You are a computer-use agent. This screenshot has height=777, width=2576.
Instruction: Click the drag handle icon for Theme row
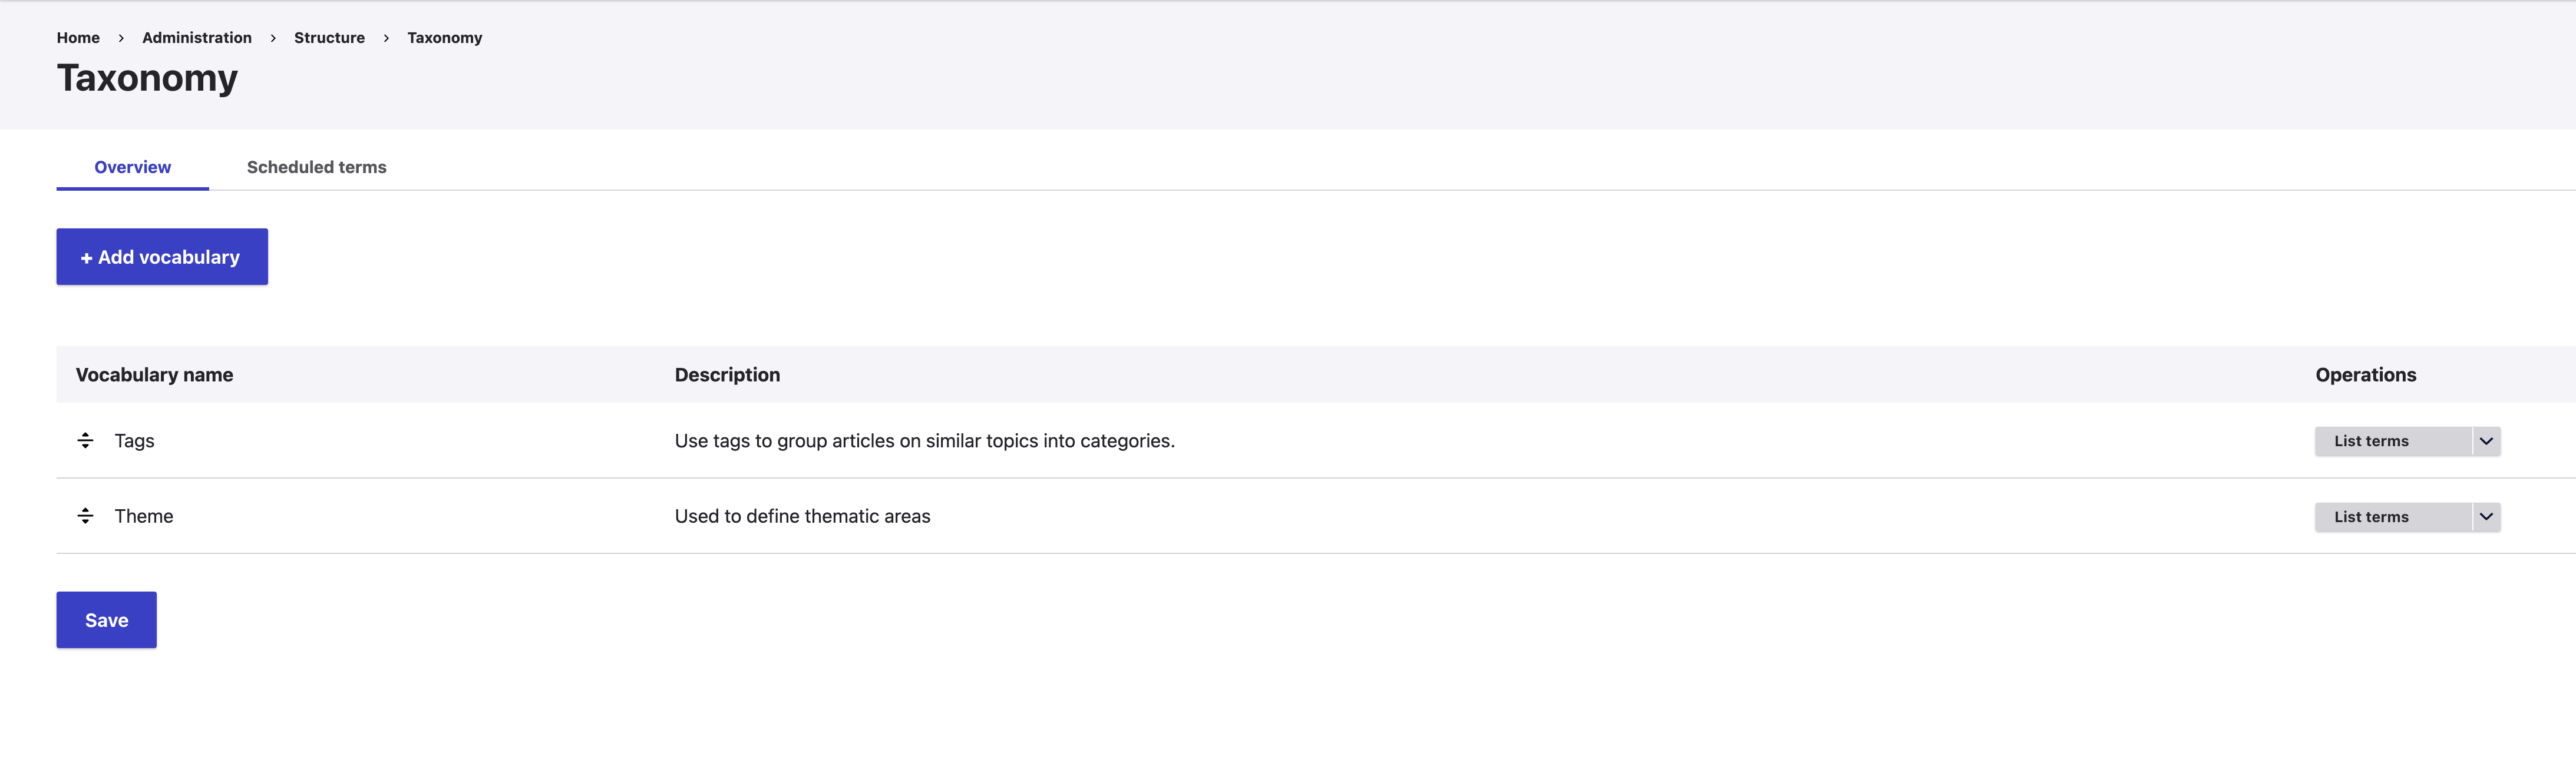(x=85, y=515)
